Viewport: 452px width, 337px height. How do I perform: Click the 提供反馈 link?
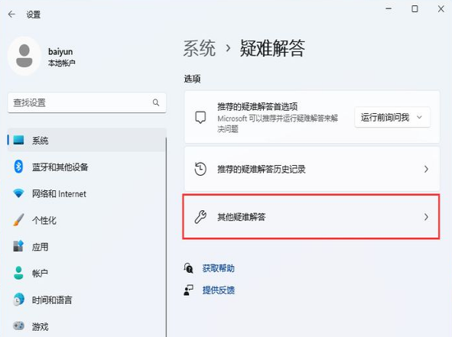218,290
